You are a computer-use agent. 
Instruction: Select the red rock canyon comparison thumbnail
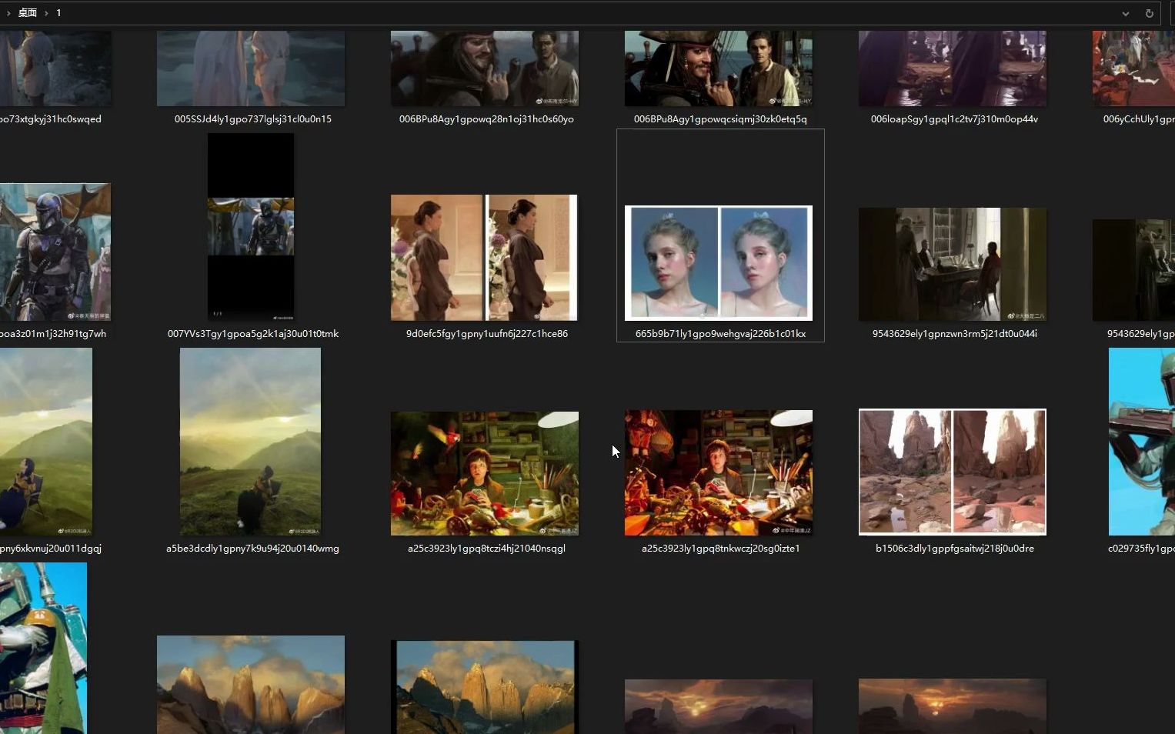953,472
